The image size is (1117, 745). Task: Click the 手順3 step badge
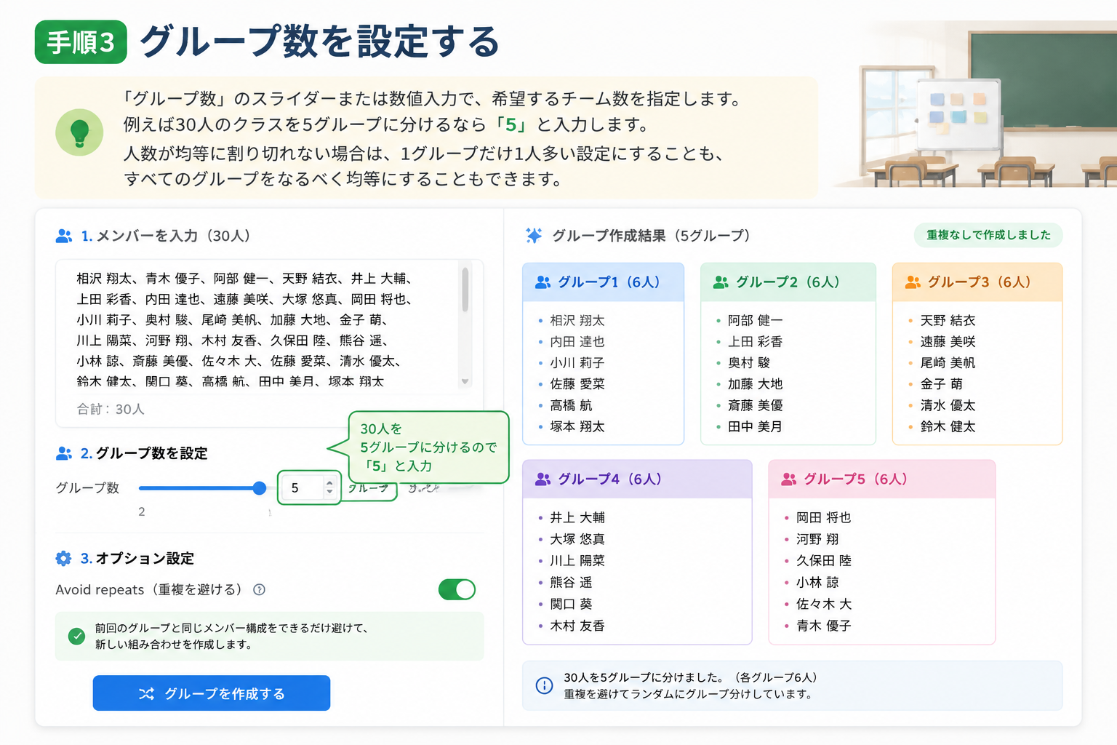click(x=81, y=42)
